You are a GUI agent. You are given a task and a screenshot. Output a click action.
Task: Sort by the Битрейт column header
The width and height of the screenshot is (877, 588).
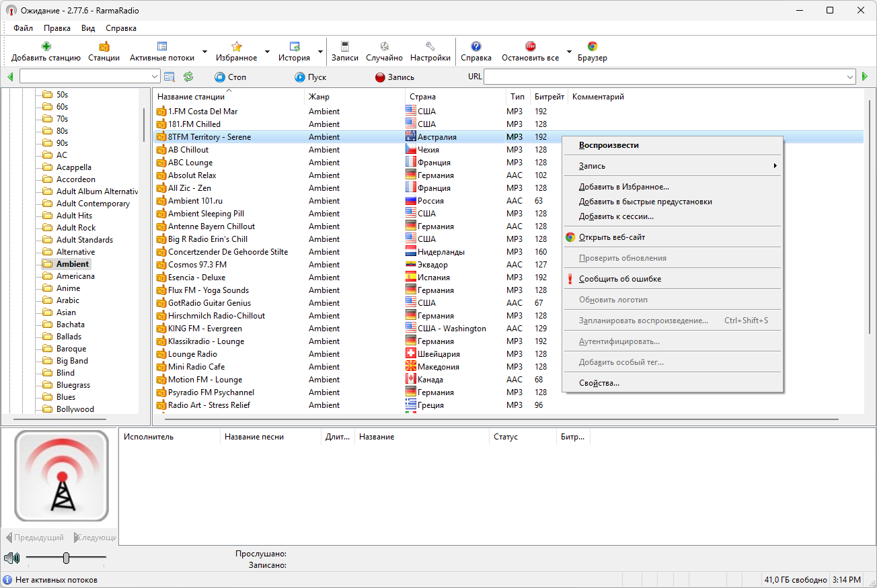pyautogui.click(x=549, y=97)
